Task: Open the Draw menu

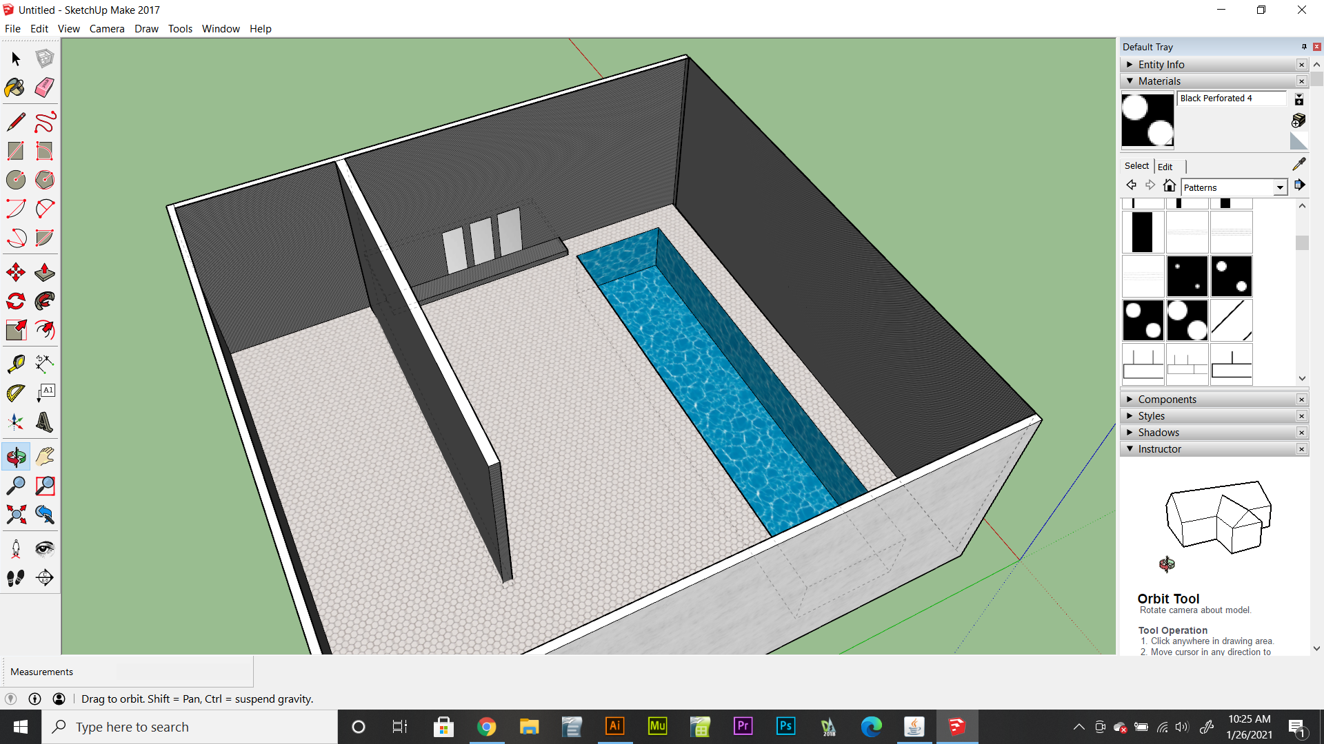Action: [146, 28]
